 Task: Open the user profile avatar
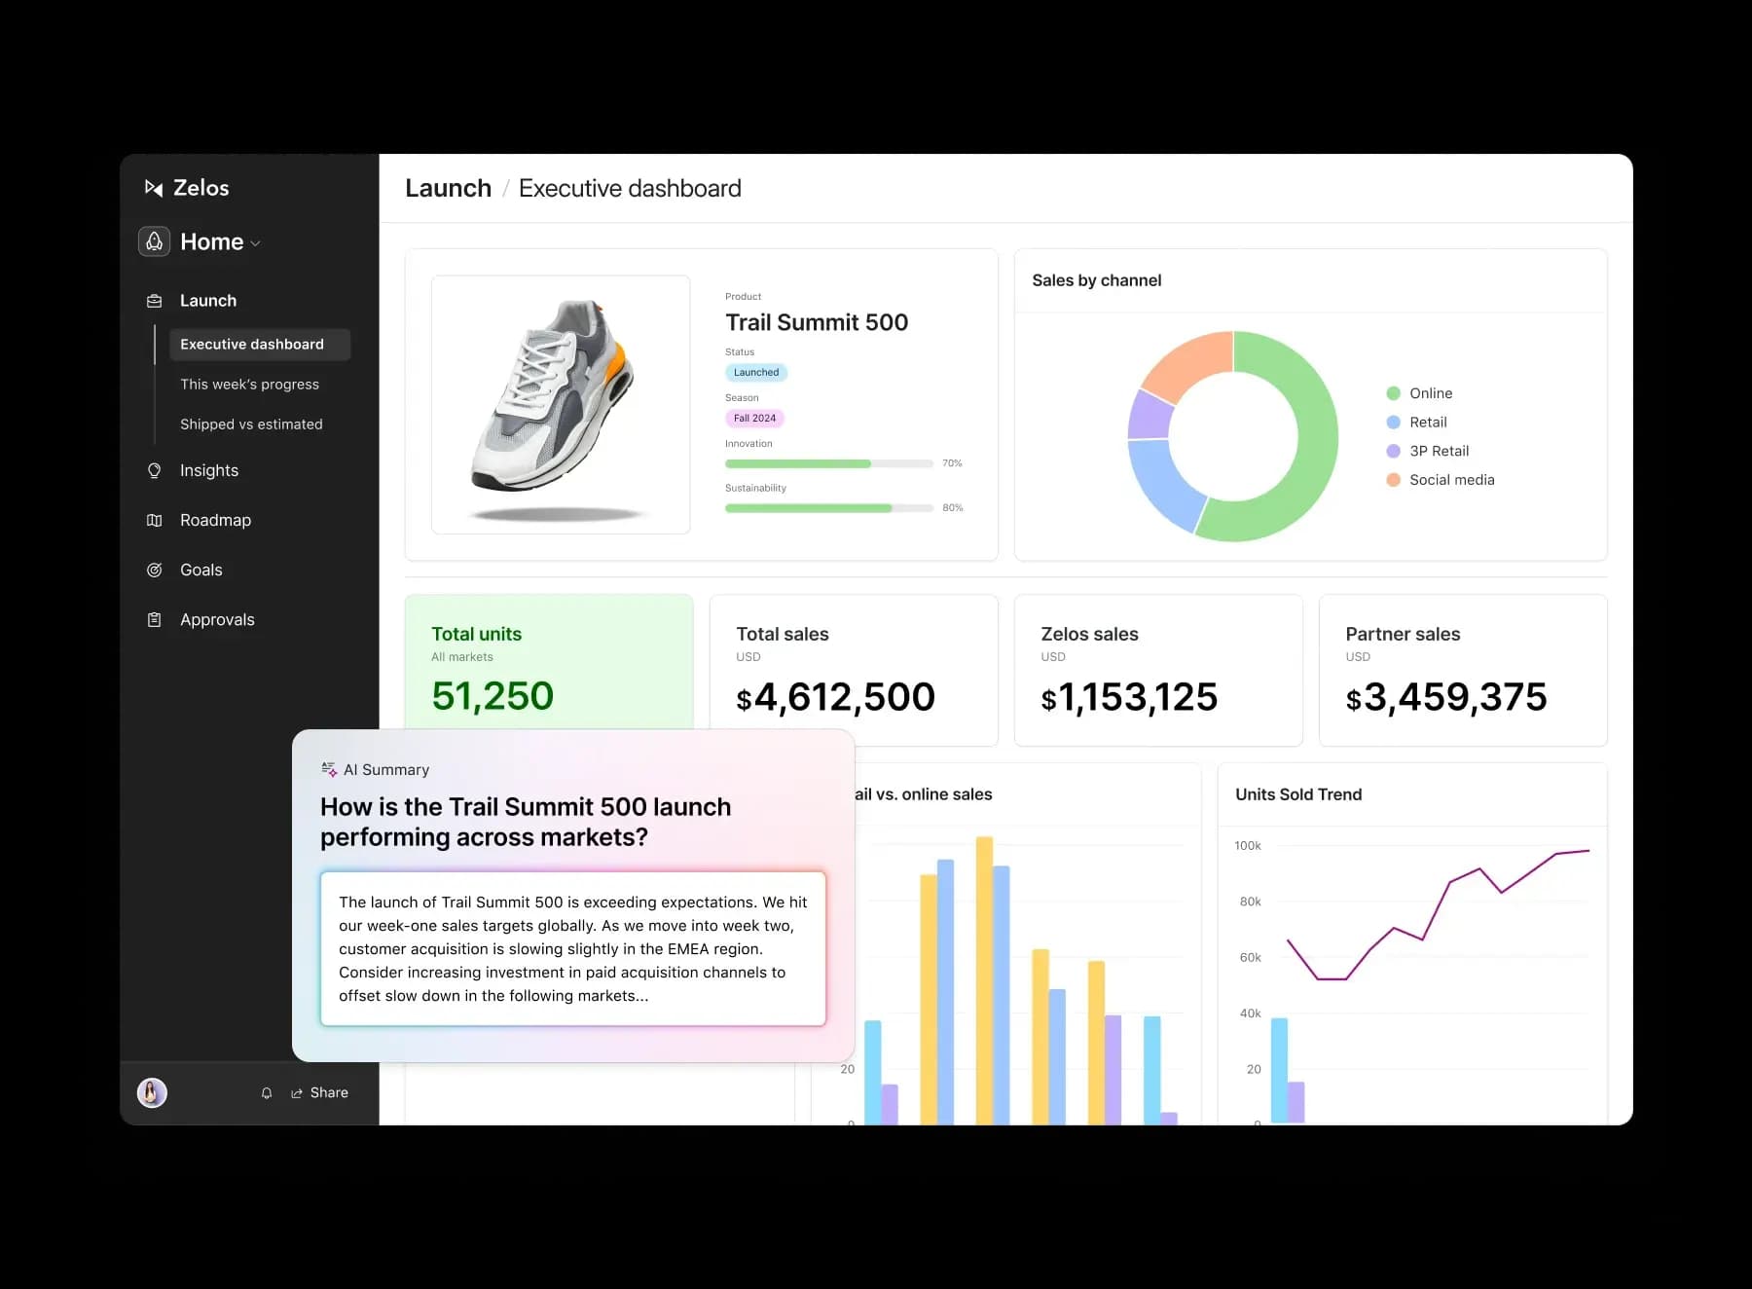(x=152, y=1092)
